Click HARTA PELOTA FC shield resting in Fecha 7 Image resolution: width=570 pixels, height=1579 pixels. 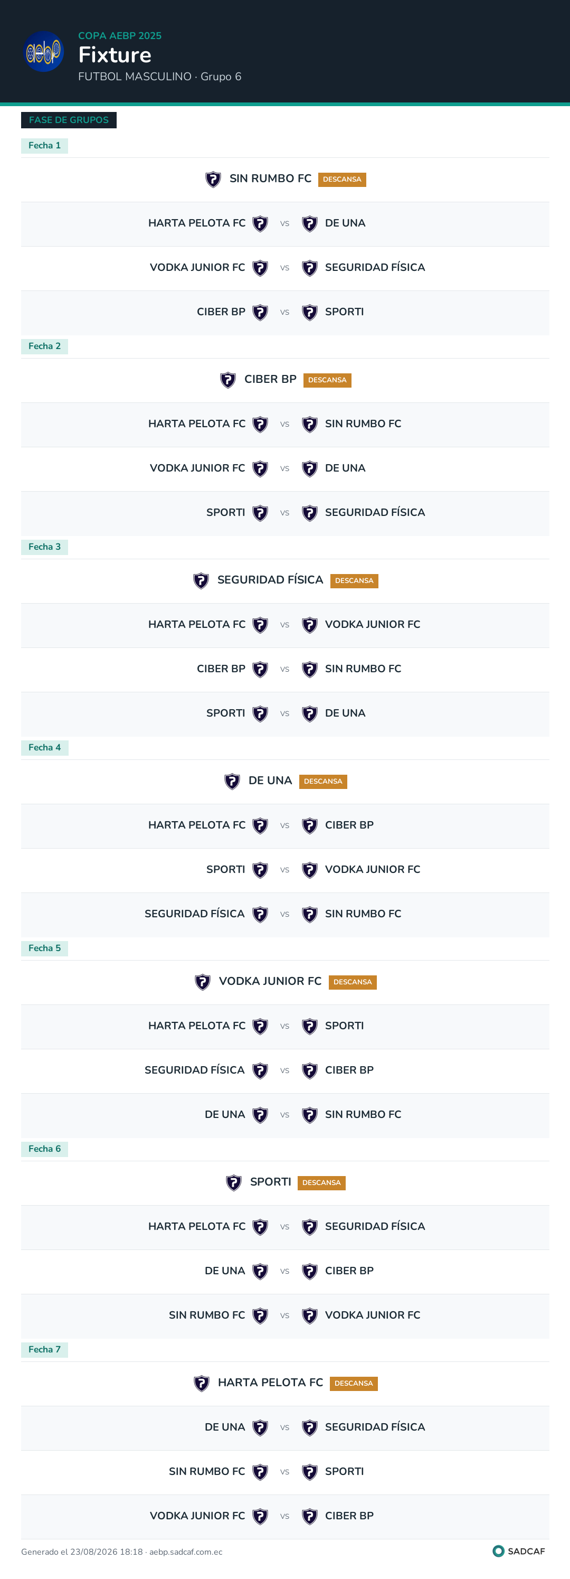202,1383
